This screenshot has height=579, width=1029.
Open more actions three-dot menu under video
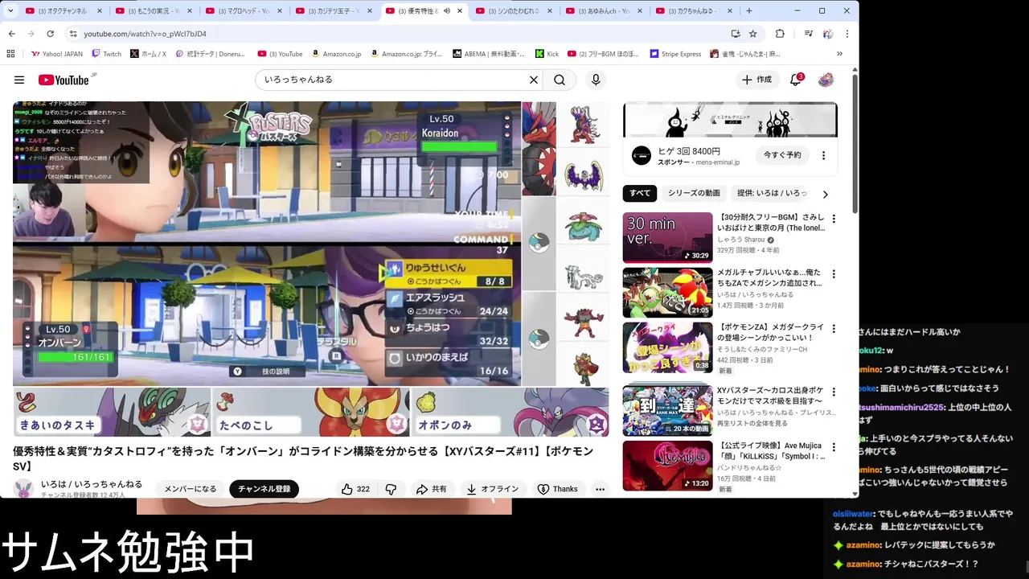coord(600,489)
